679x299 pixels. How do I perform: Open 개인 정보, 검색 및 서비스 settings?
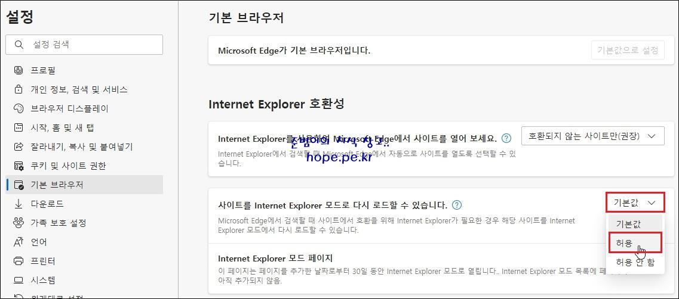[84, 89]
